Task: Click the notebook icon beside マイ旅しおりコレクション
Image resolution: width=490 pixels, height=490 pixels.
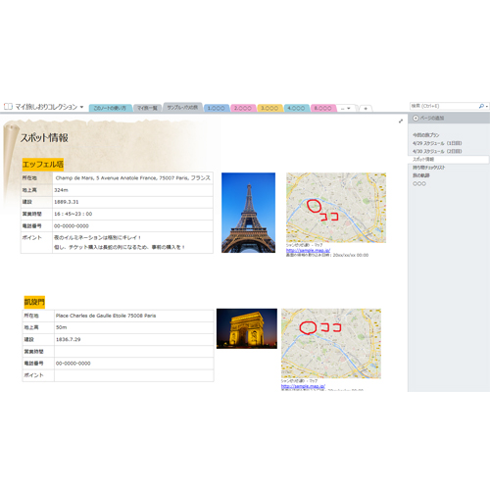Action: click(8, 107)
